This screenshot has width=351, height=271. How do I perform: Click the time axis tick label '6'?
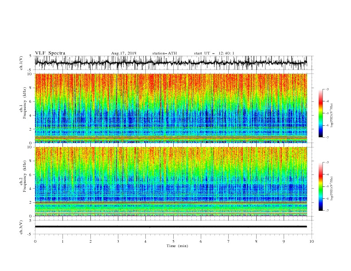[201, 241]
